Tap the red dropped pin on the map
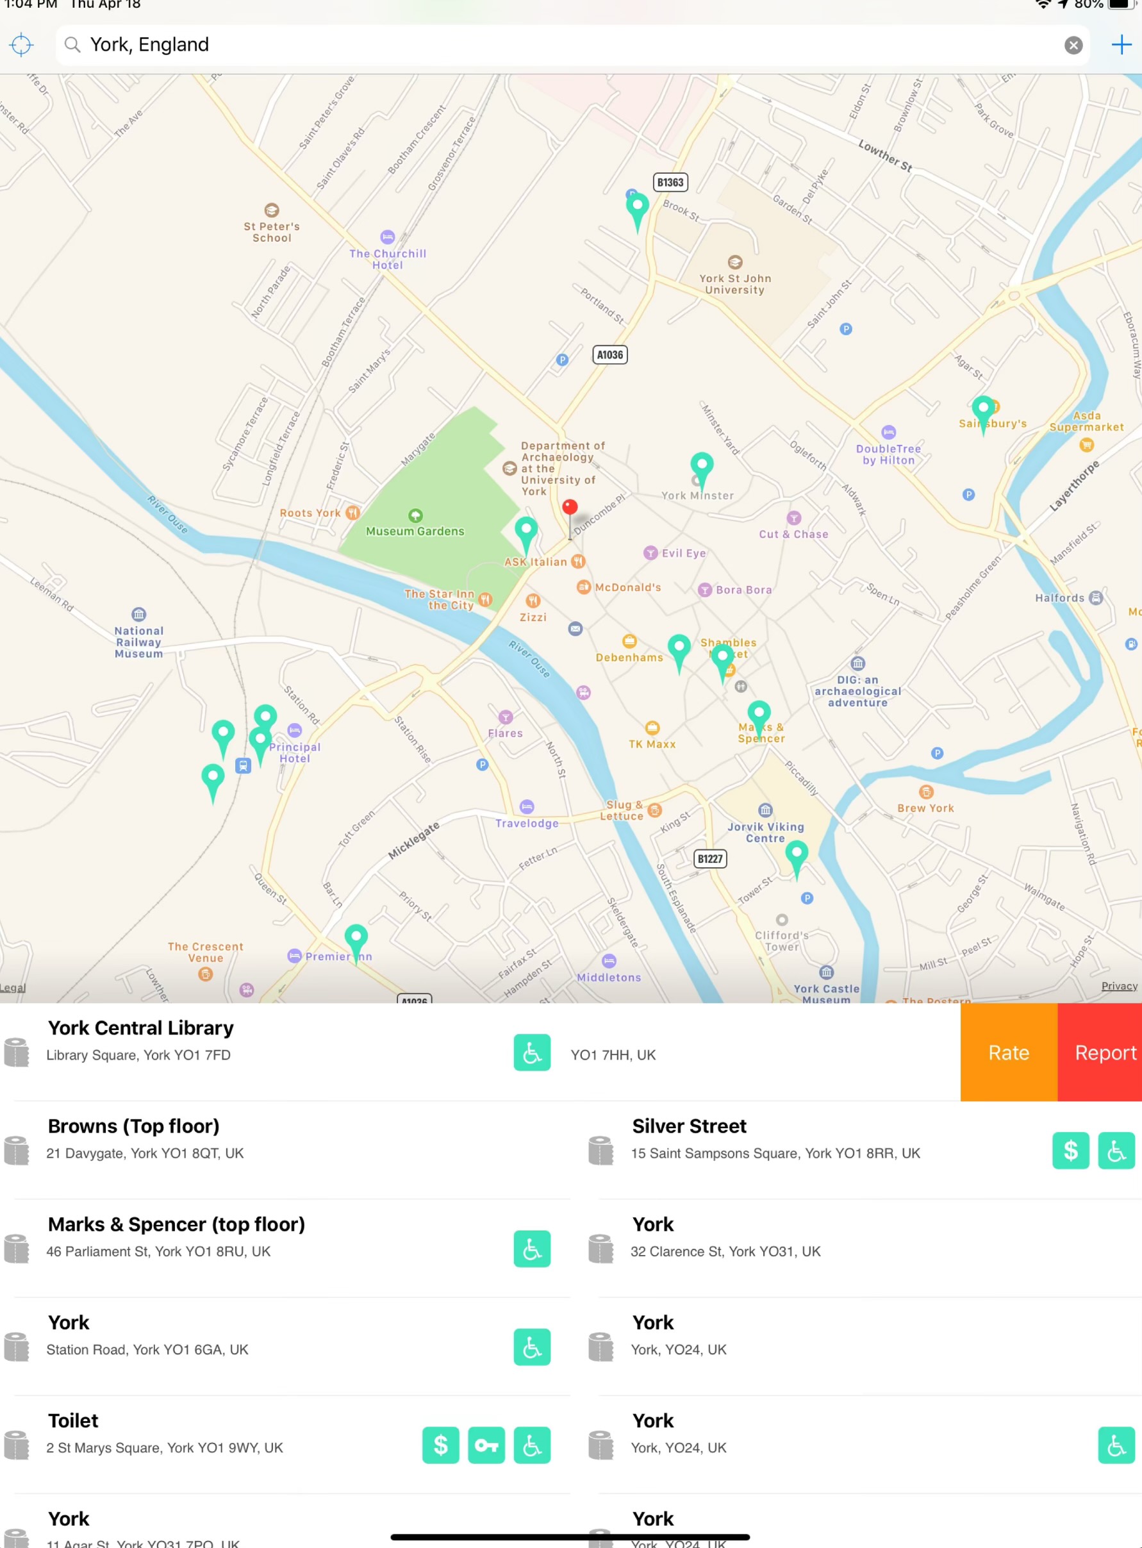Viewport: 1142px width, 1548px height. click(570, 509)
